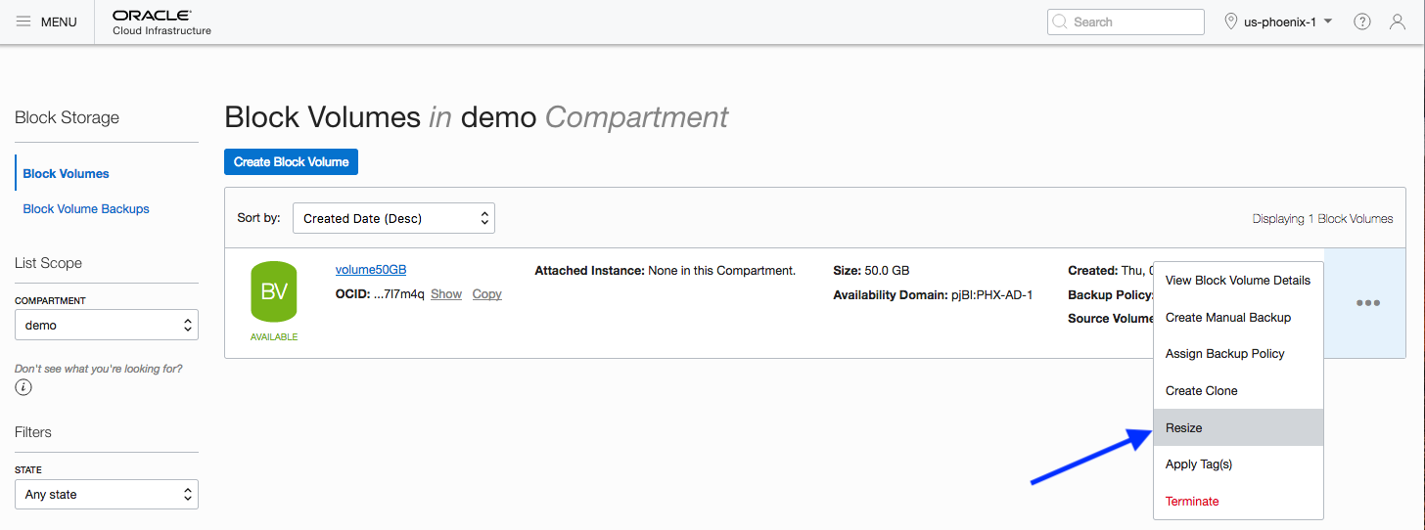The width and height of the screenshot is (1425, 530).
Task: Click the compartment info icon
Action: 23,387
